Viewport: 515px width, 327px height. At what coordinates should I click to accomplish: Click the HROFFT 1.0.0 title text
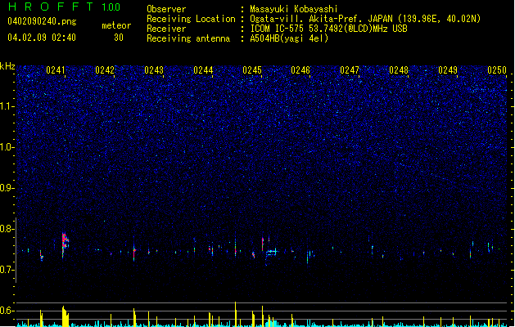click(65, 7)
